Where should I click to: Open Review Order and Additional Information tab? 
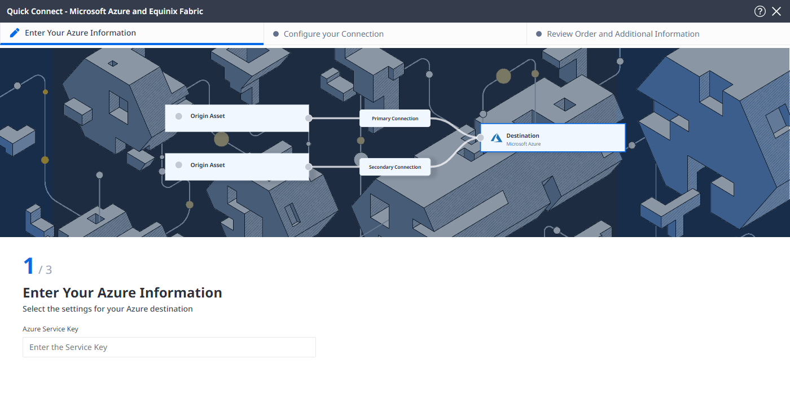pyautogui.click(x=658, y=34)
